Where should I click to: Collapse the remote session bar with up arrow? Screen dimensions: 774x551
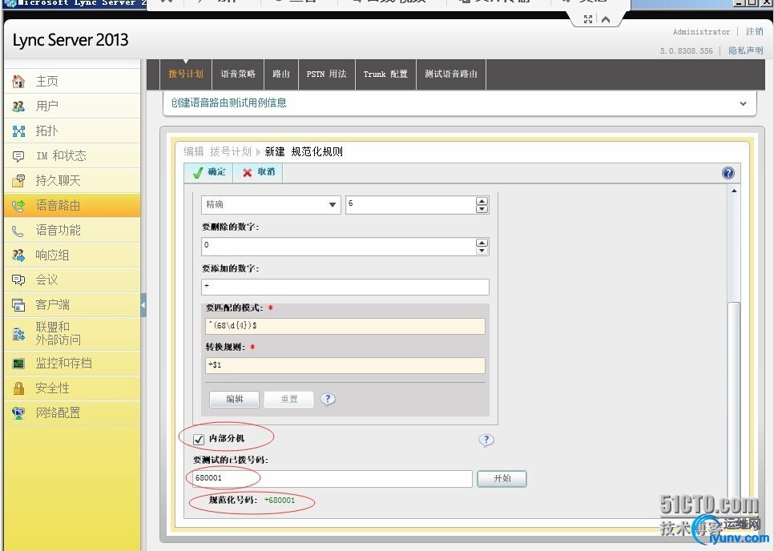[x=606, y=19]
